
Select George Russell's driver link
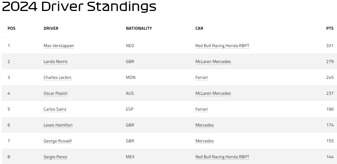(57, 141)
